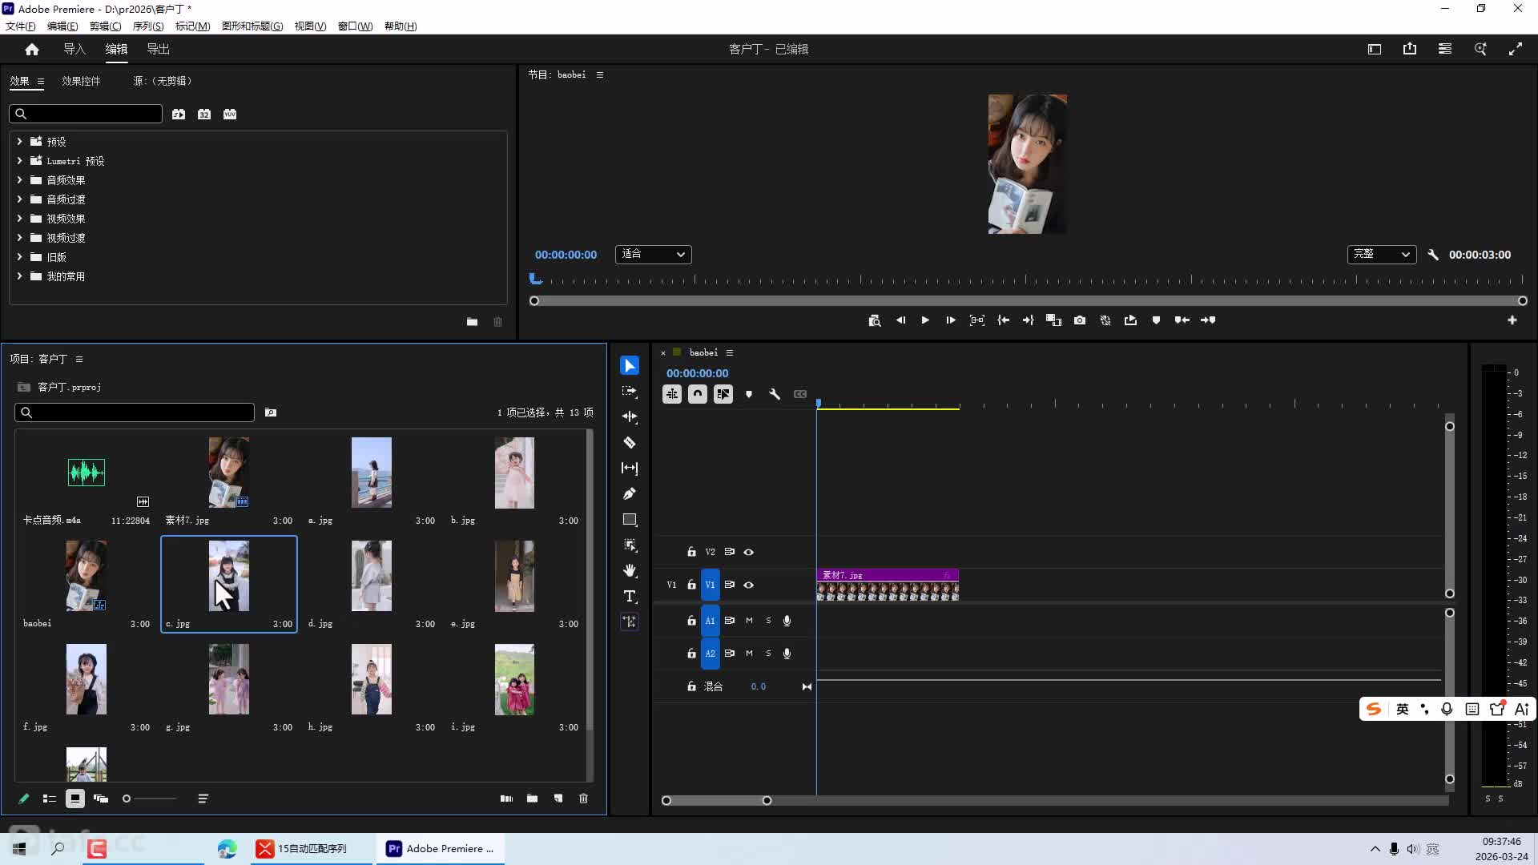Open the 序列(S) menu
The image size is (1538, 865).
[x=148, y=26]
